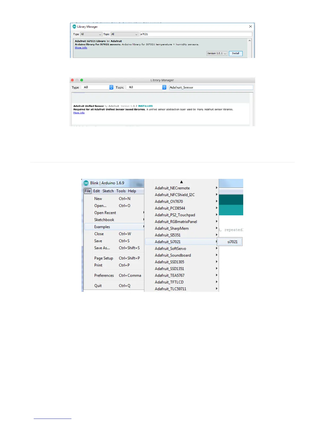Image resolution: width=325 pixels, height=421 pixels.
Task: Open the Topic dropdown in Windows Library Manager
Action: 125,34
